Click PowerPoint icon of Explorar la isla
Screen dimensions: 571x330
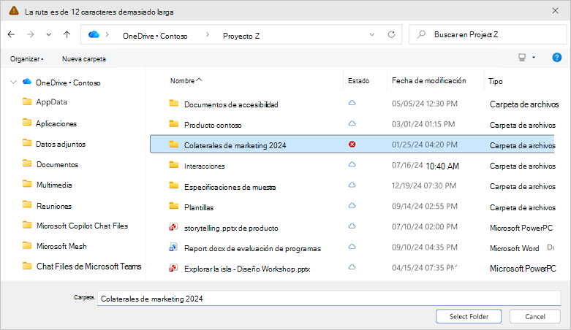(x=173, y=268)
